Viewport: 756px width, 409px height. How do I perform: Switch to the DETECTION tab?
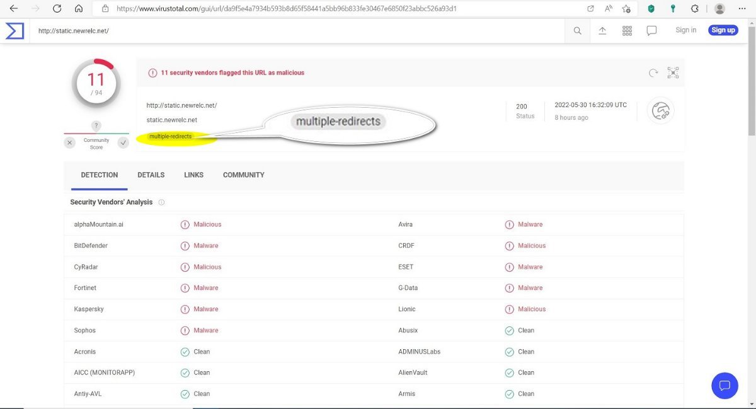point(100,175)
